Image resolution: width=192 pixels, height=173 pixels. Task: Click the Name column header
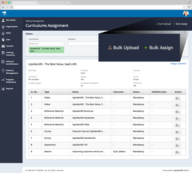tap(76, 92)
